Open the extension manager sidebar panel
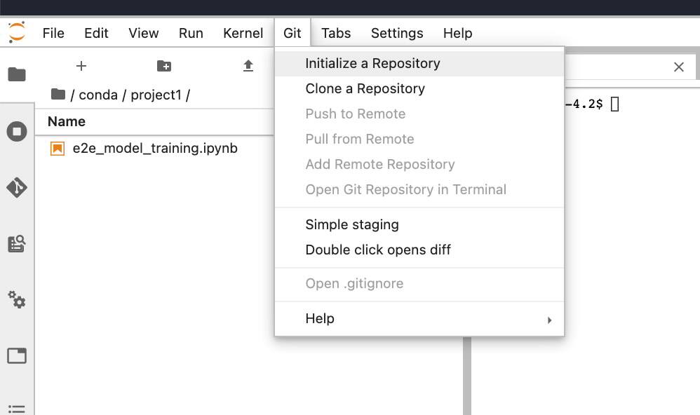 17,243
